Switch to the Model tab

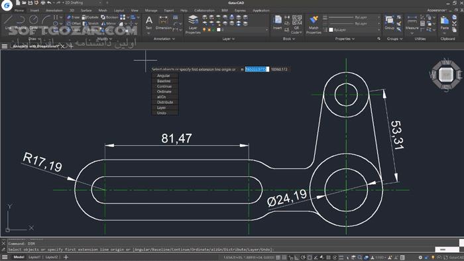pyautogui.click(x=19, y=257)
